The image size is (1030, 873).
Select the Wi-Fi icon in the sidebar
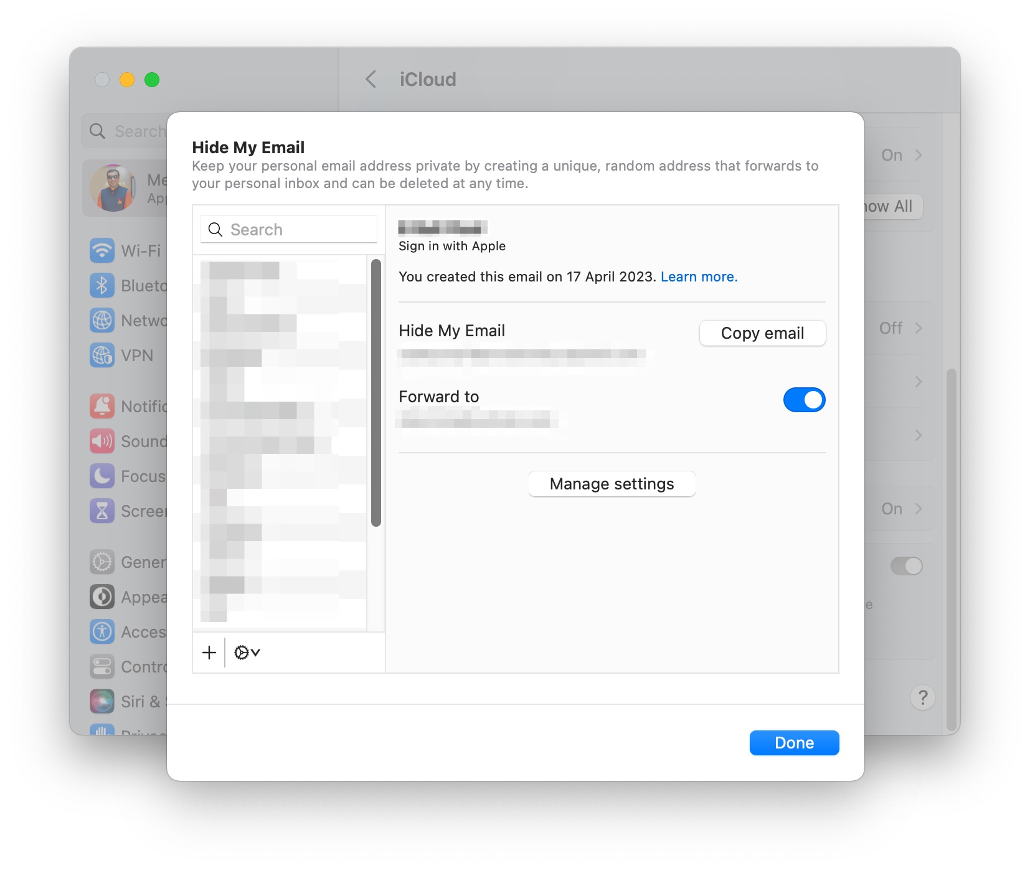click(x=102, y=251)
